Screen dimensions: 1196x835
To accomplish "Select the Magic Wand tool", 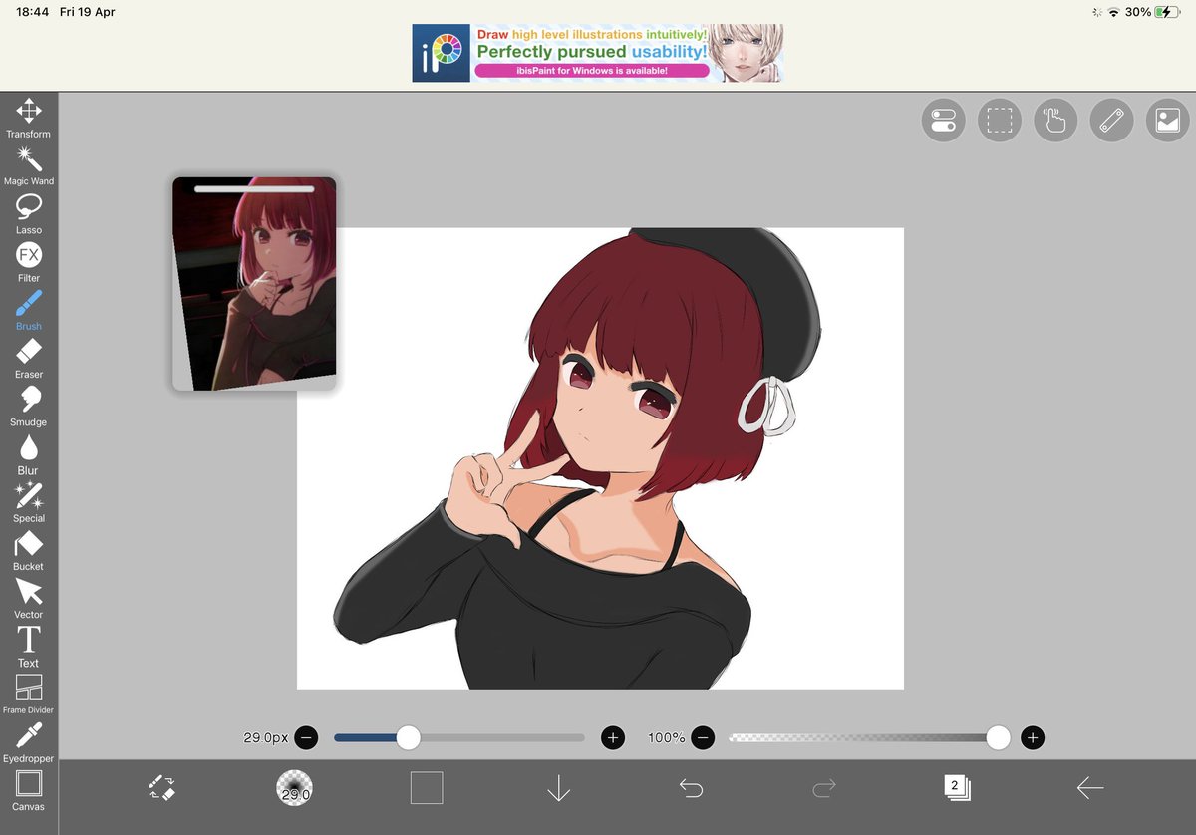I will click(x=28, y=165).
